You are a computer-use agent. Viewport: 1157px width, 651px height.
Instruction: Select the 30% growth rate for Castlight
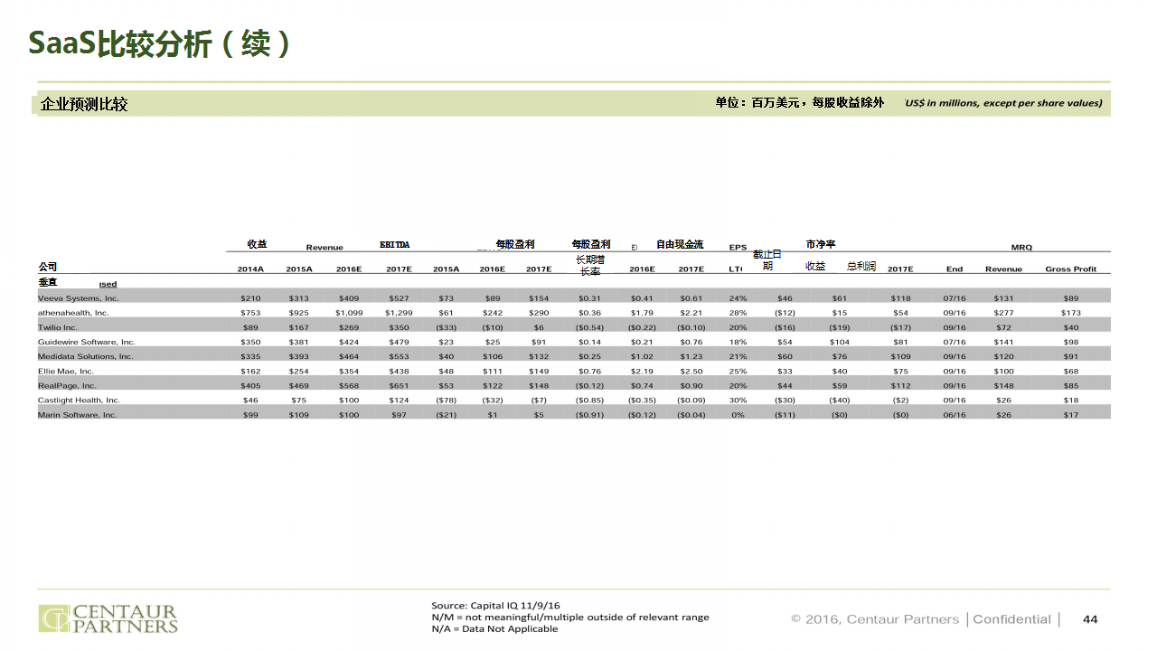click(738, 400)
